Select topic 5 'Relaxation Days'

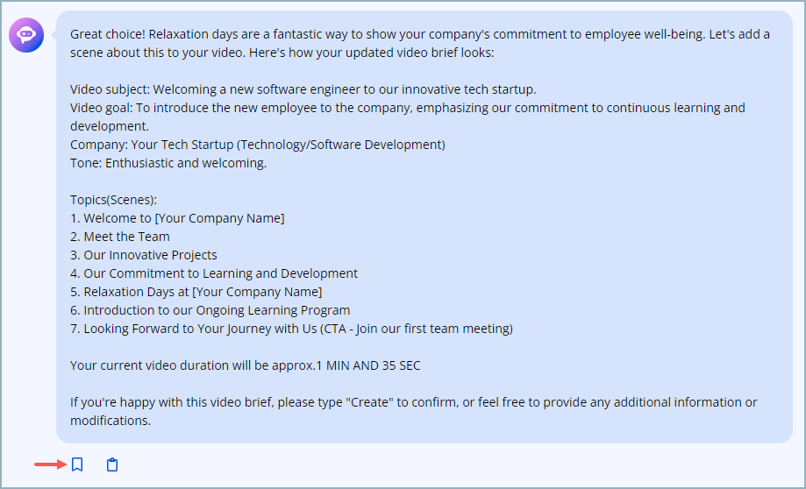[x=196, y=292]
